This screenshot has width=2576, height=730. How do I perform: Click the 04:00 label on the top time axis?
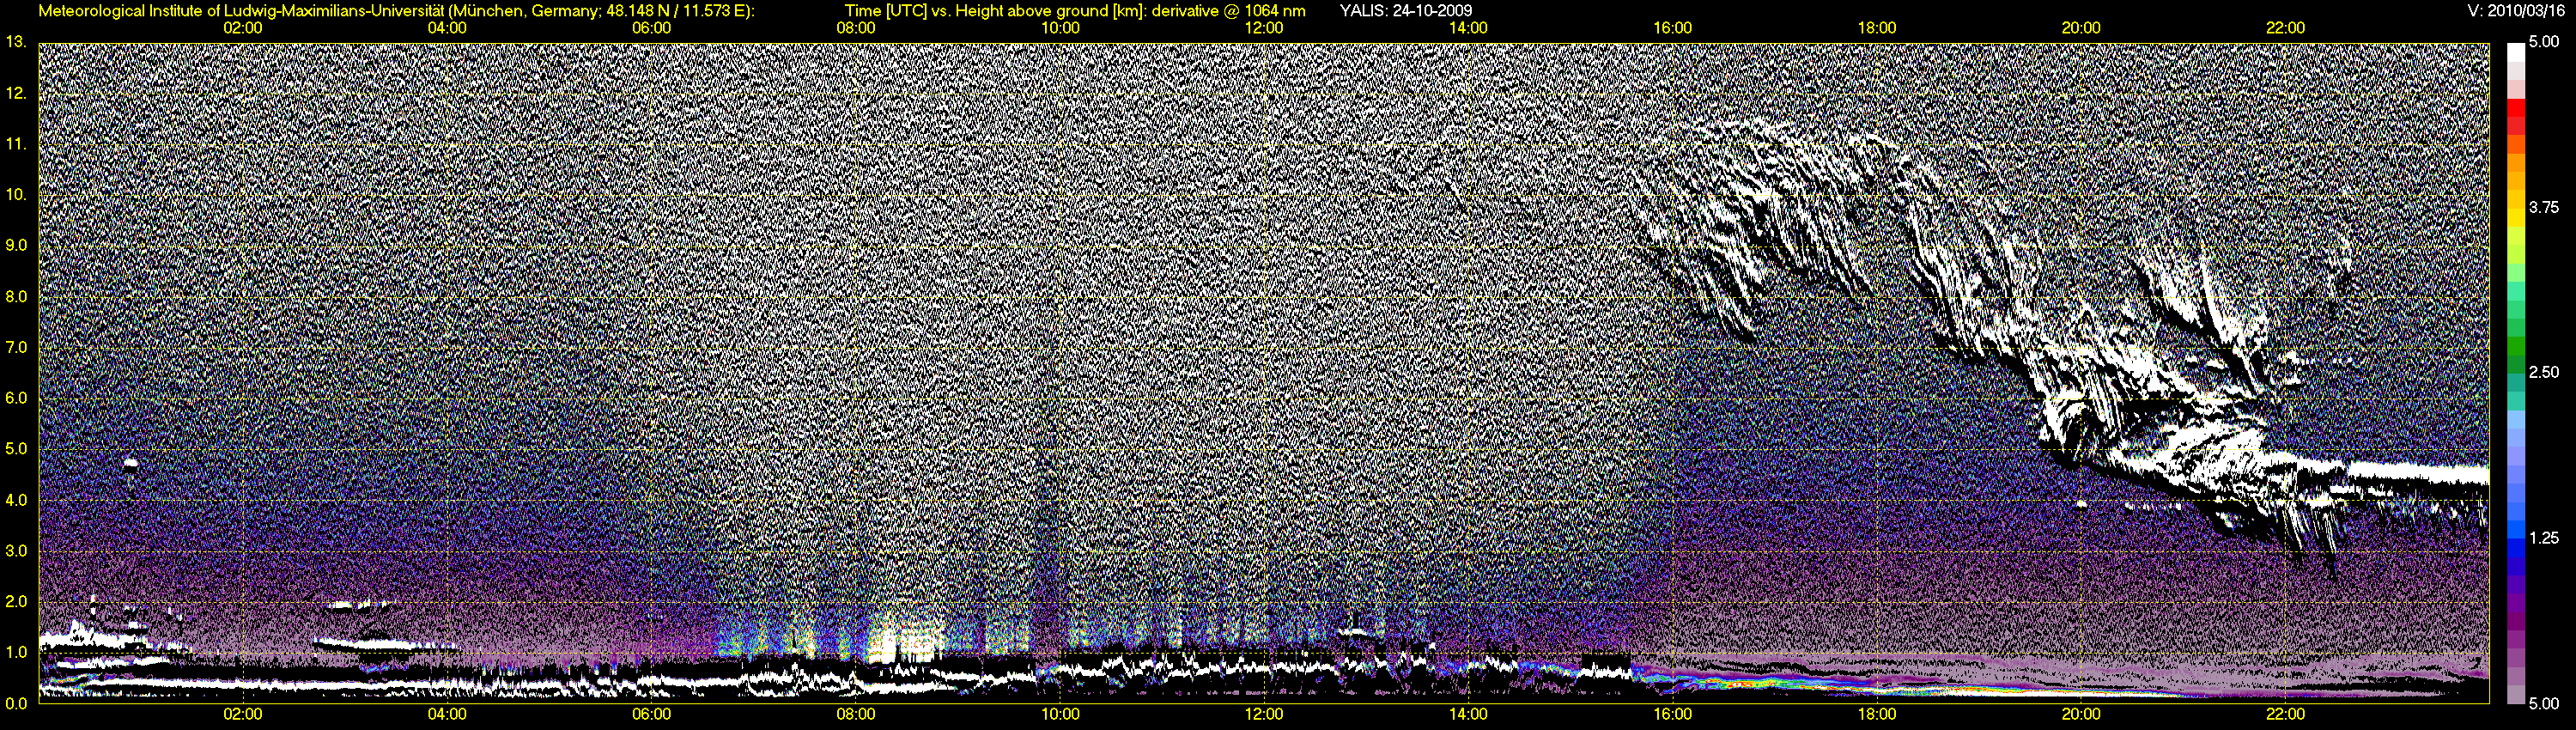click(447, 28)
